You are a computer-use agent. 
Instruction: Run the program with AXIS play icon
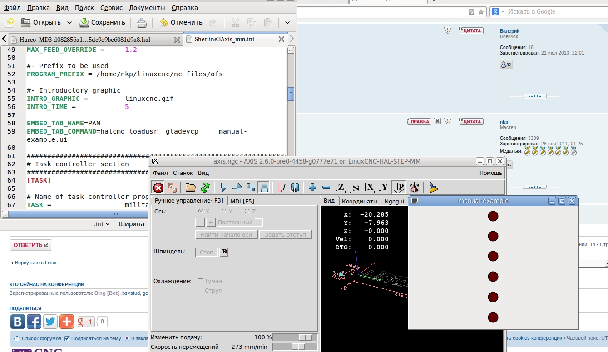[x=223, y=188]
